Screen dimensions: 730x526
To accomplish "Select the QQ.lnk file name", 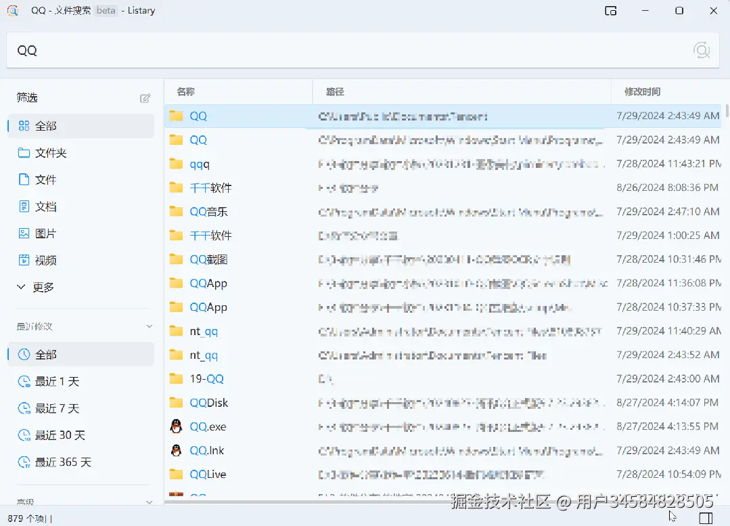I will coord(207,451).
